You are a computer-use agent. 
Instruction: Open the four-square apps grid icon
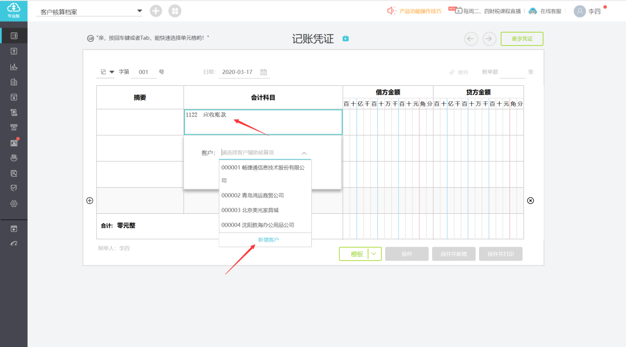175,11
